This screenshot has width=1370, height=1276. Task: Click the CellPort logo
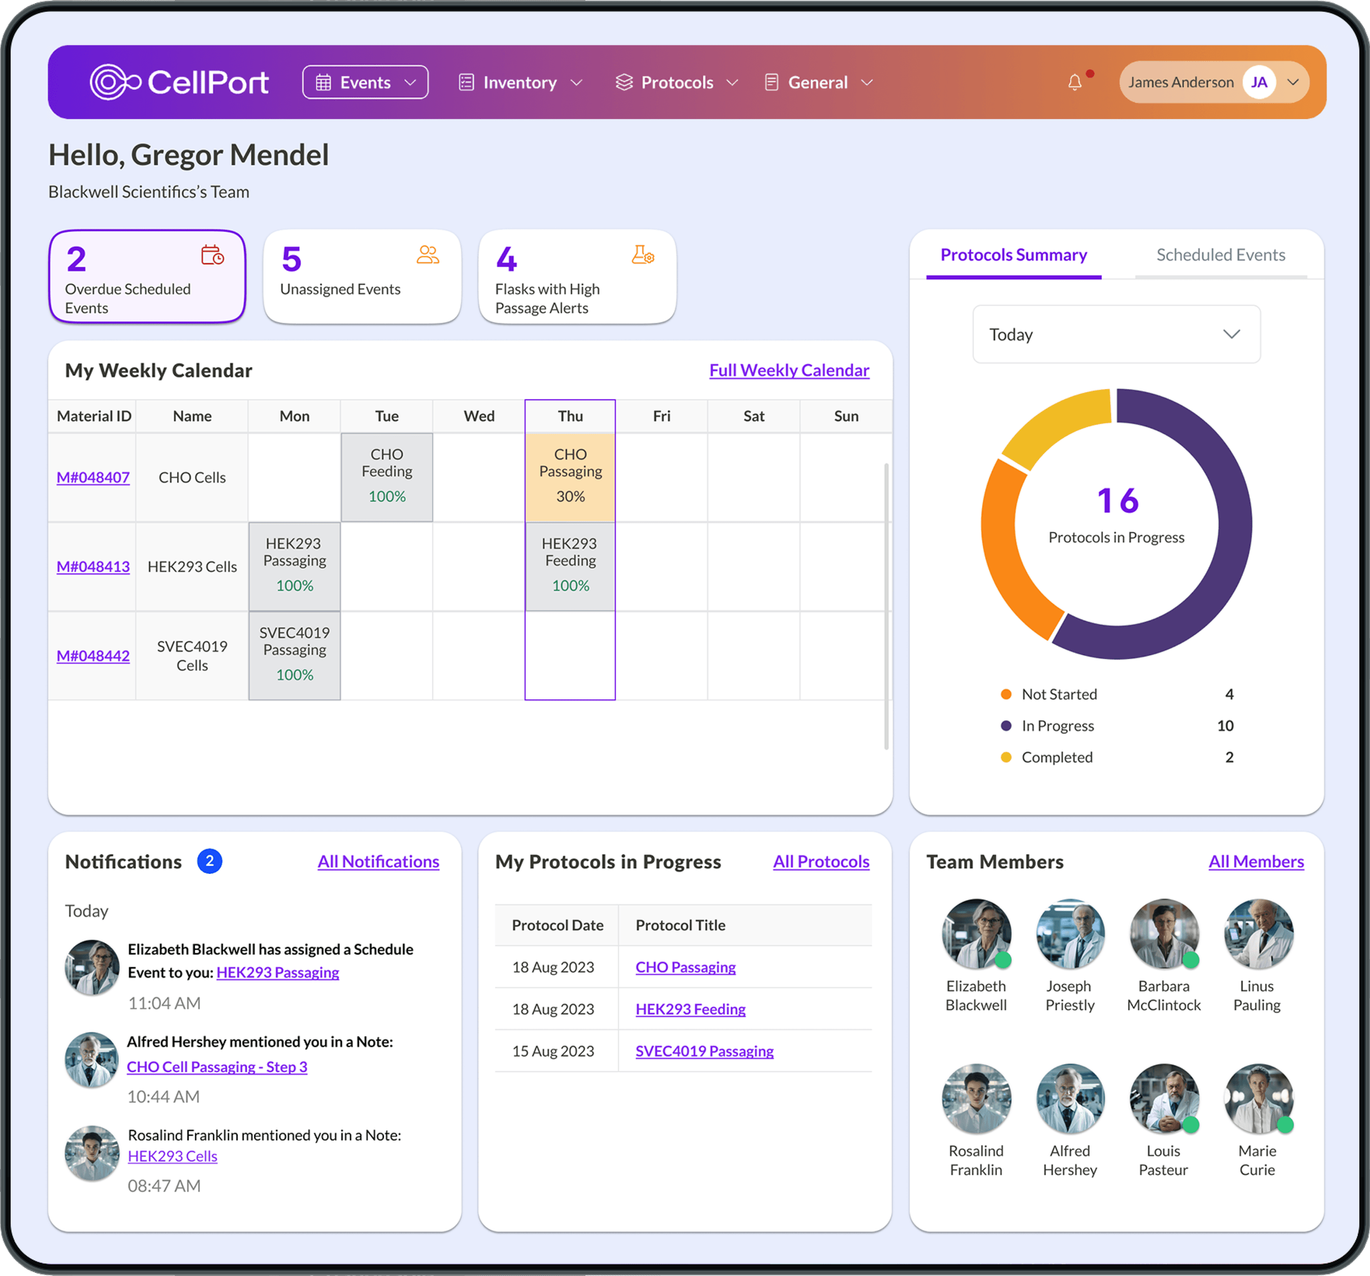click(x=179, y=83)
